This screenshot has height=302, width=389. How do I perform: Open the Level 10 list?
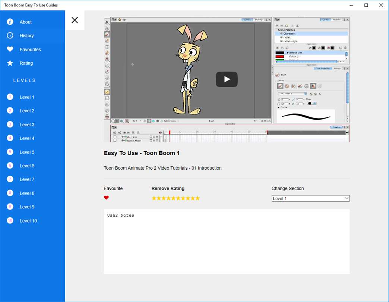click(x=28, y=221)
